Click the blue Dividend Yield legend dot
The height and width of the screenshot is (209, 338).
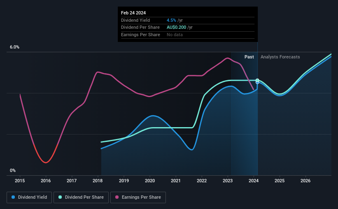[x=13, y=197]
